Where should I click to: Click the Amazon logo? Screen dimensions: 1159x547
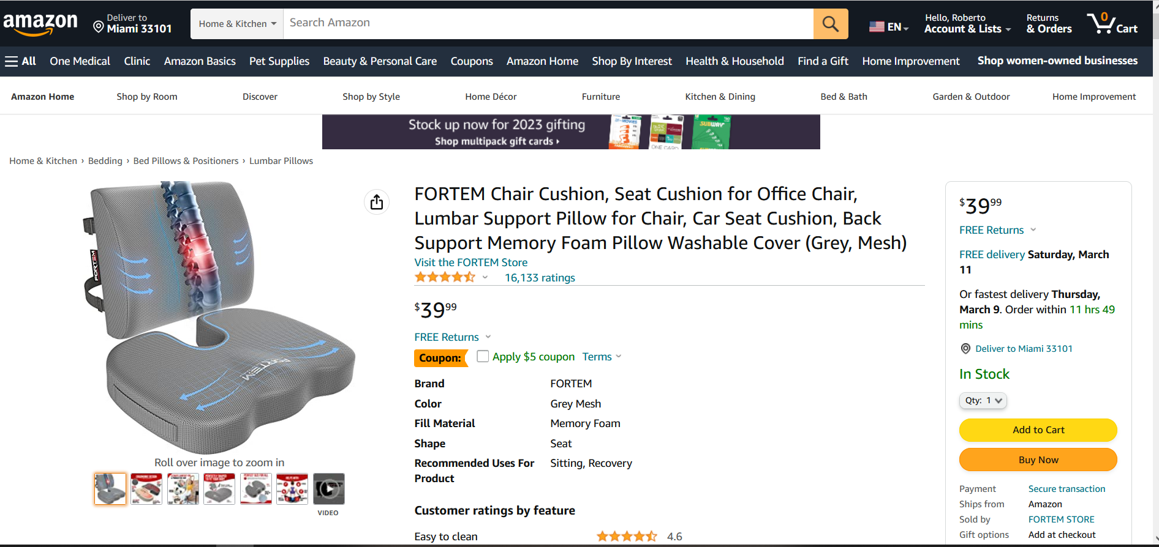coord(40,24)
